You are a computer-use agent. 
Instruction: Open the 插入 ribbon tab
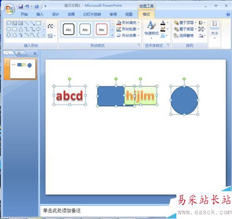click(x=39, y=14)
